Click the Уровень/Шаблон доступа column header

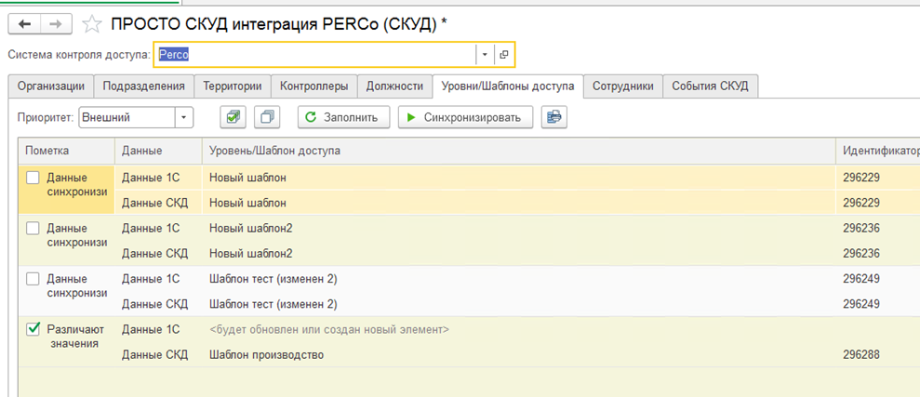pos(274,150)
